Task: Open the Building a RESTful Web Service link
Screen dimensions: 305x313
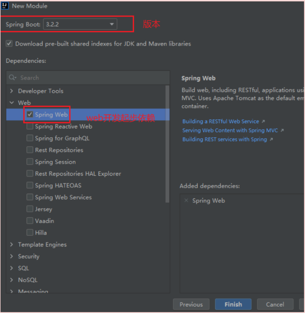Action: point(221,121)
